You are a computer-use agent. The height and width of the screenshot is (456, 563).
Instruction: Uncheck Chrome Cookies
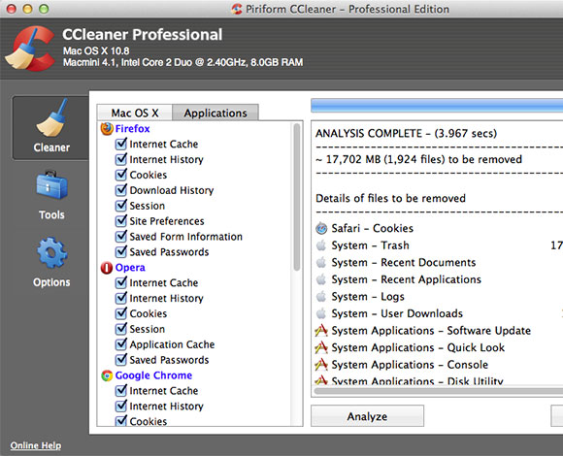pos(121,421)
